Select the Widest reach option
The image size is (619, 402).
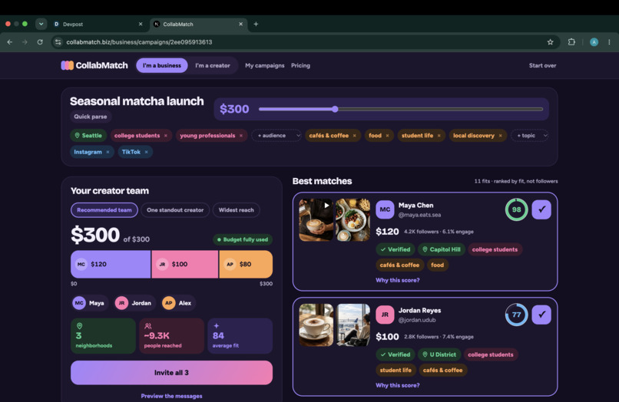point(236,210)
